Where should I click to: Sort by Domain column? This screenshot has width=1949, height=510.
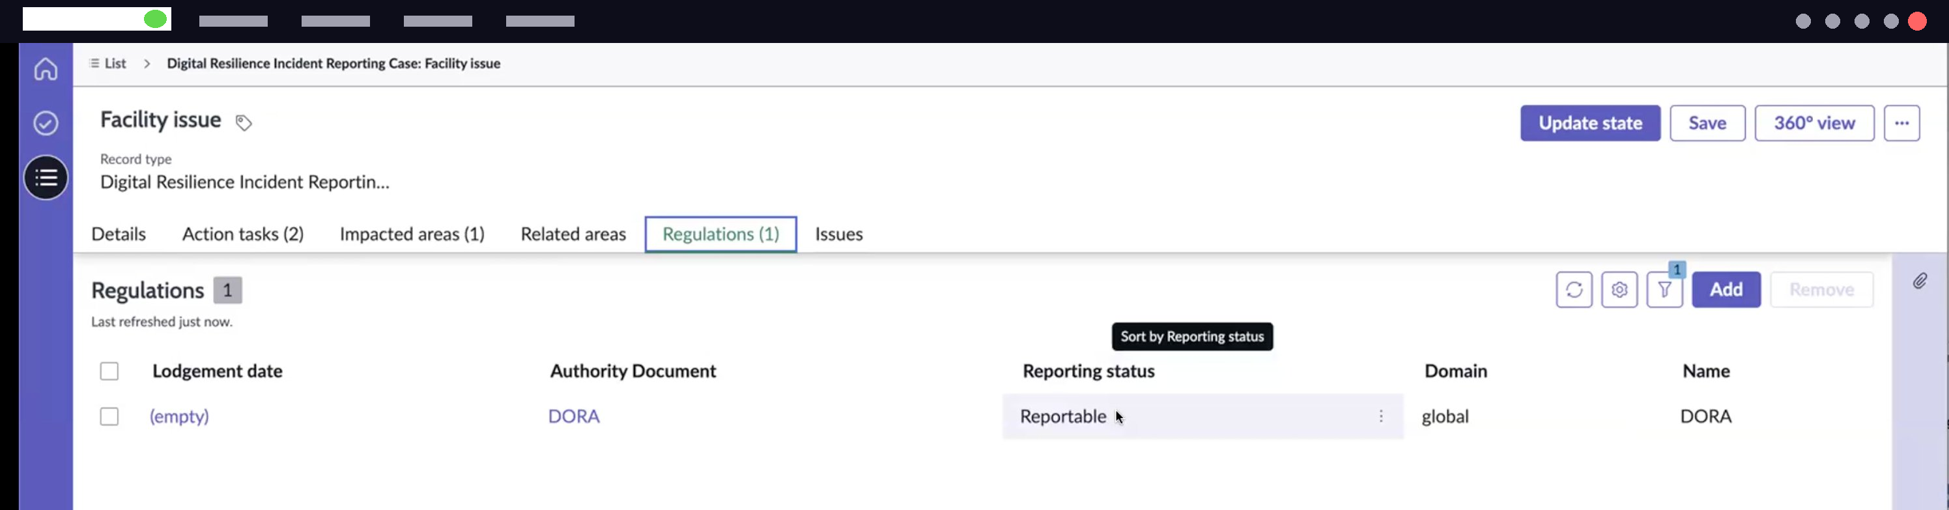pos(1456,371)
